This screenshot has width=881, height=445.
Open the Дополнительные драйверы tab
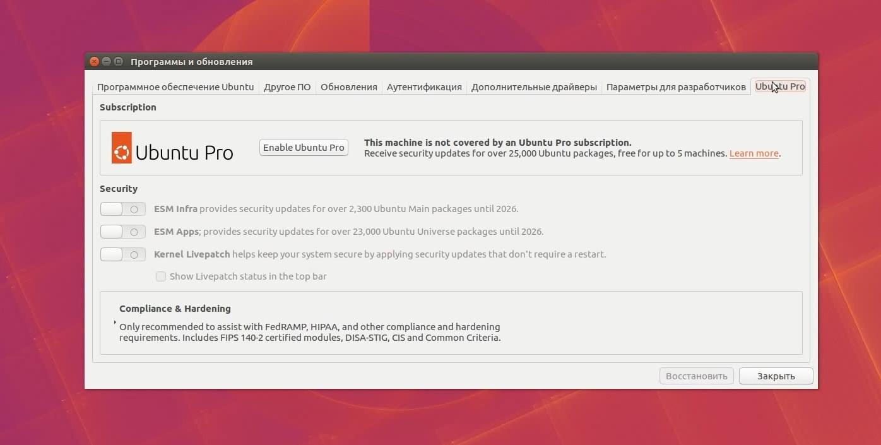(534, 87)
